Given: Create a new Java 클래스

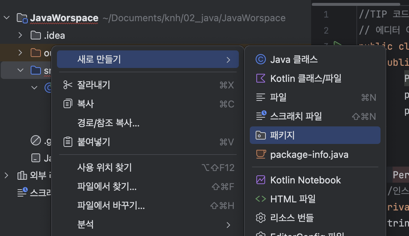Looking at the screenshot, I should [x=315, y=59].
